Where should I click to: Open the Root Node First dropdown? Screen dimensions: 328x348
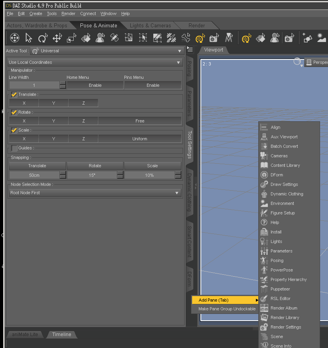pos(95,193)
